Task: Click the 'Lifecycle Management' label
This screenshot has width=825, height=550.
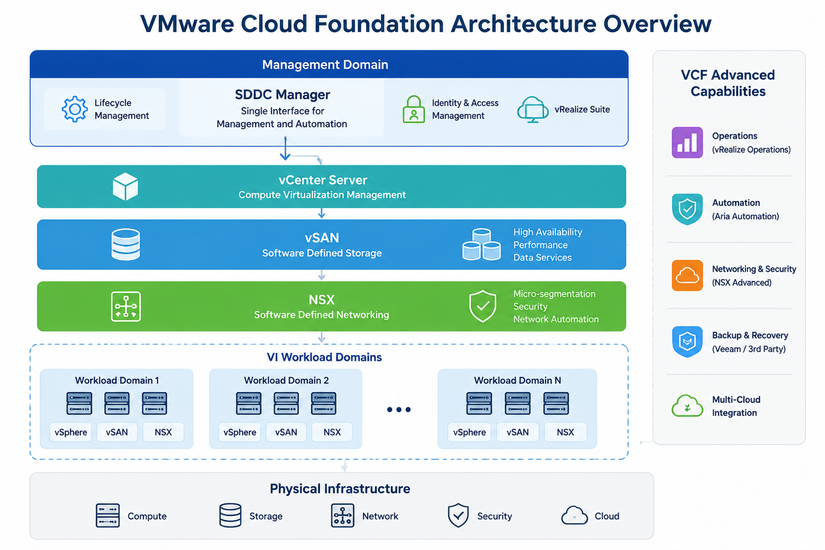Action: click(x=121, y=109)
